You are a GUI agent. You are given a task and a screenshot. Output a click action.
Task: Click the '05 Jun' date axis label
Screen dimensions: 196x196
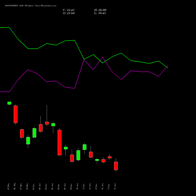pos(59,187)
